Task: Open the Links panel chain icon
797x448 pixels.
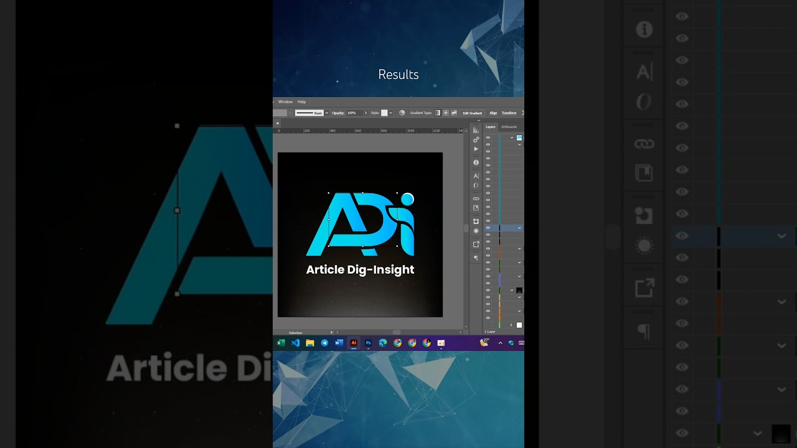Action: coord(476,198)
